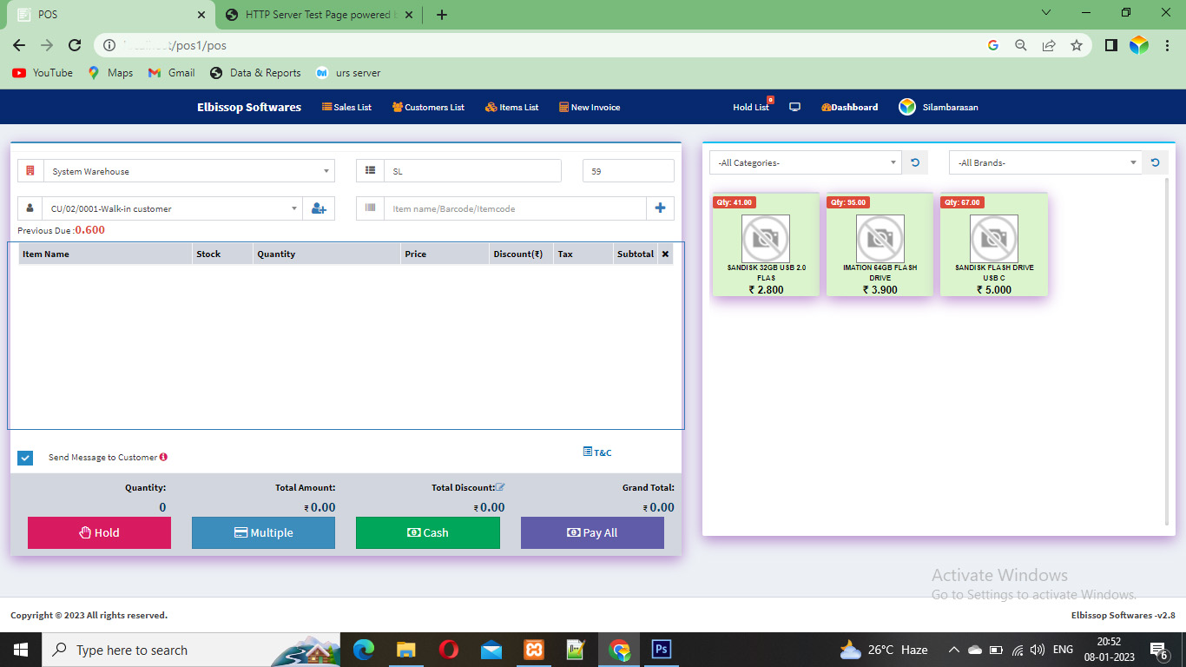Click the zoom magnifier icon in address bar
1186x667 pixels.
1021,45
